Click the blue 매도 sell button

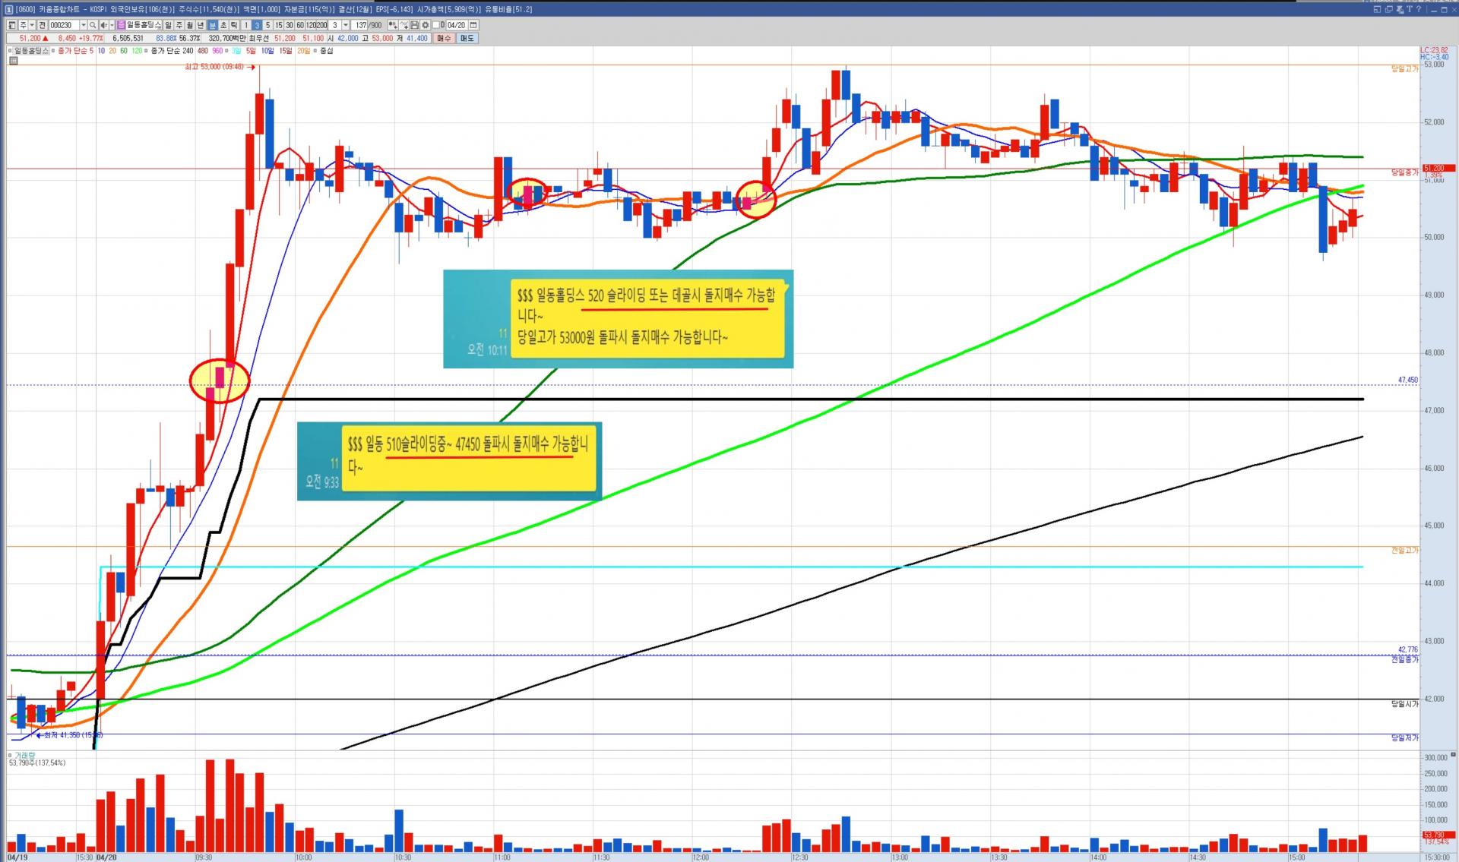pyautogui.click(x=467, y=38)
